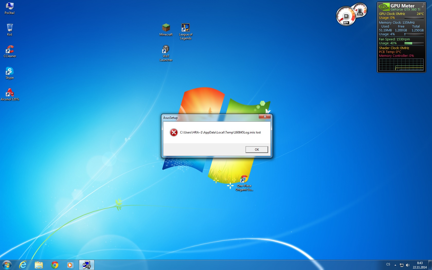Click the 24°C temperature reading
Screen dimensions: 432x270
pos(420,14)
